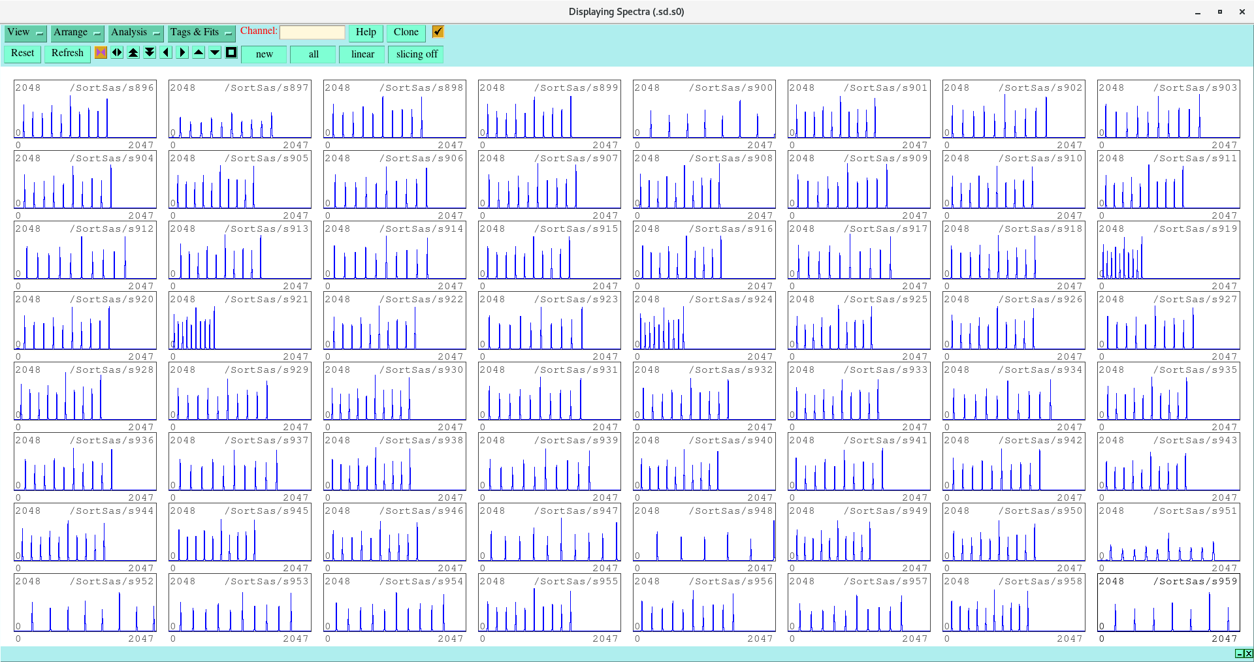Screen dimensions: 1254x662
Task: Click the double down arrow icon
Action: coord(150,52)
